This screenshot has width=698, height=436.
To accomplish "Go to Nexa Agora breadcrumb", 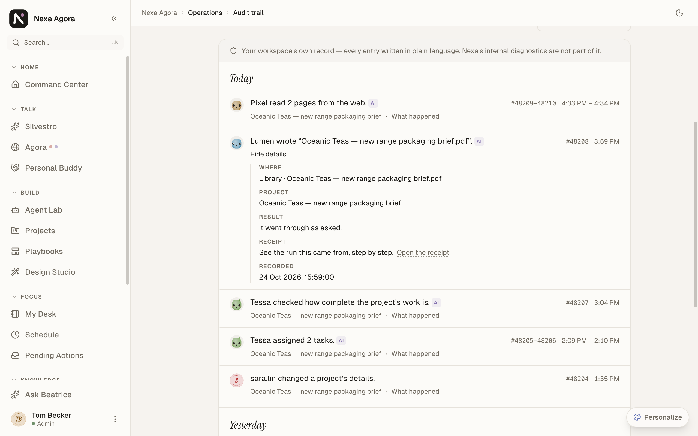I will [159, 13].
